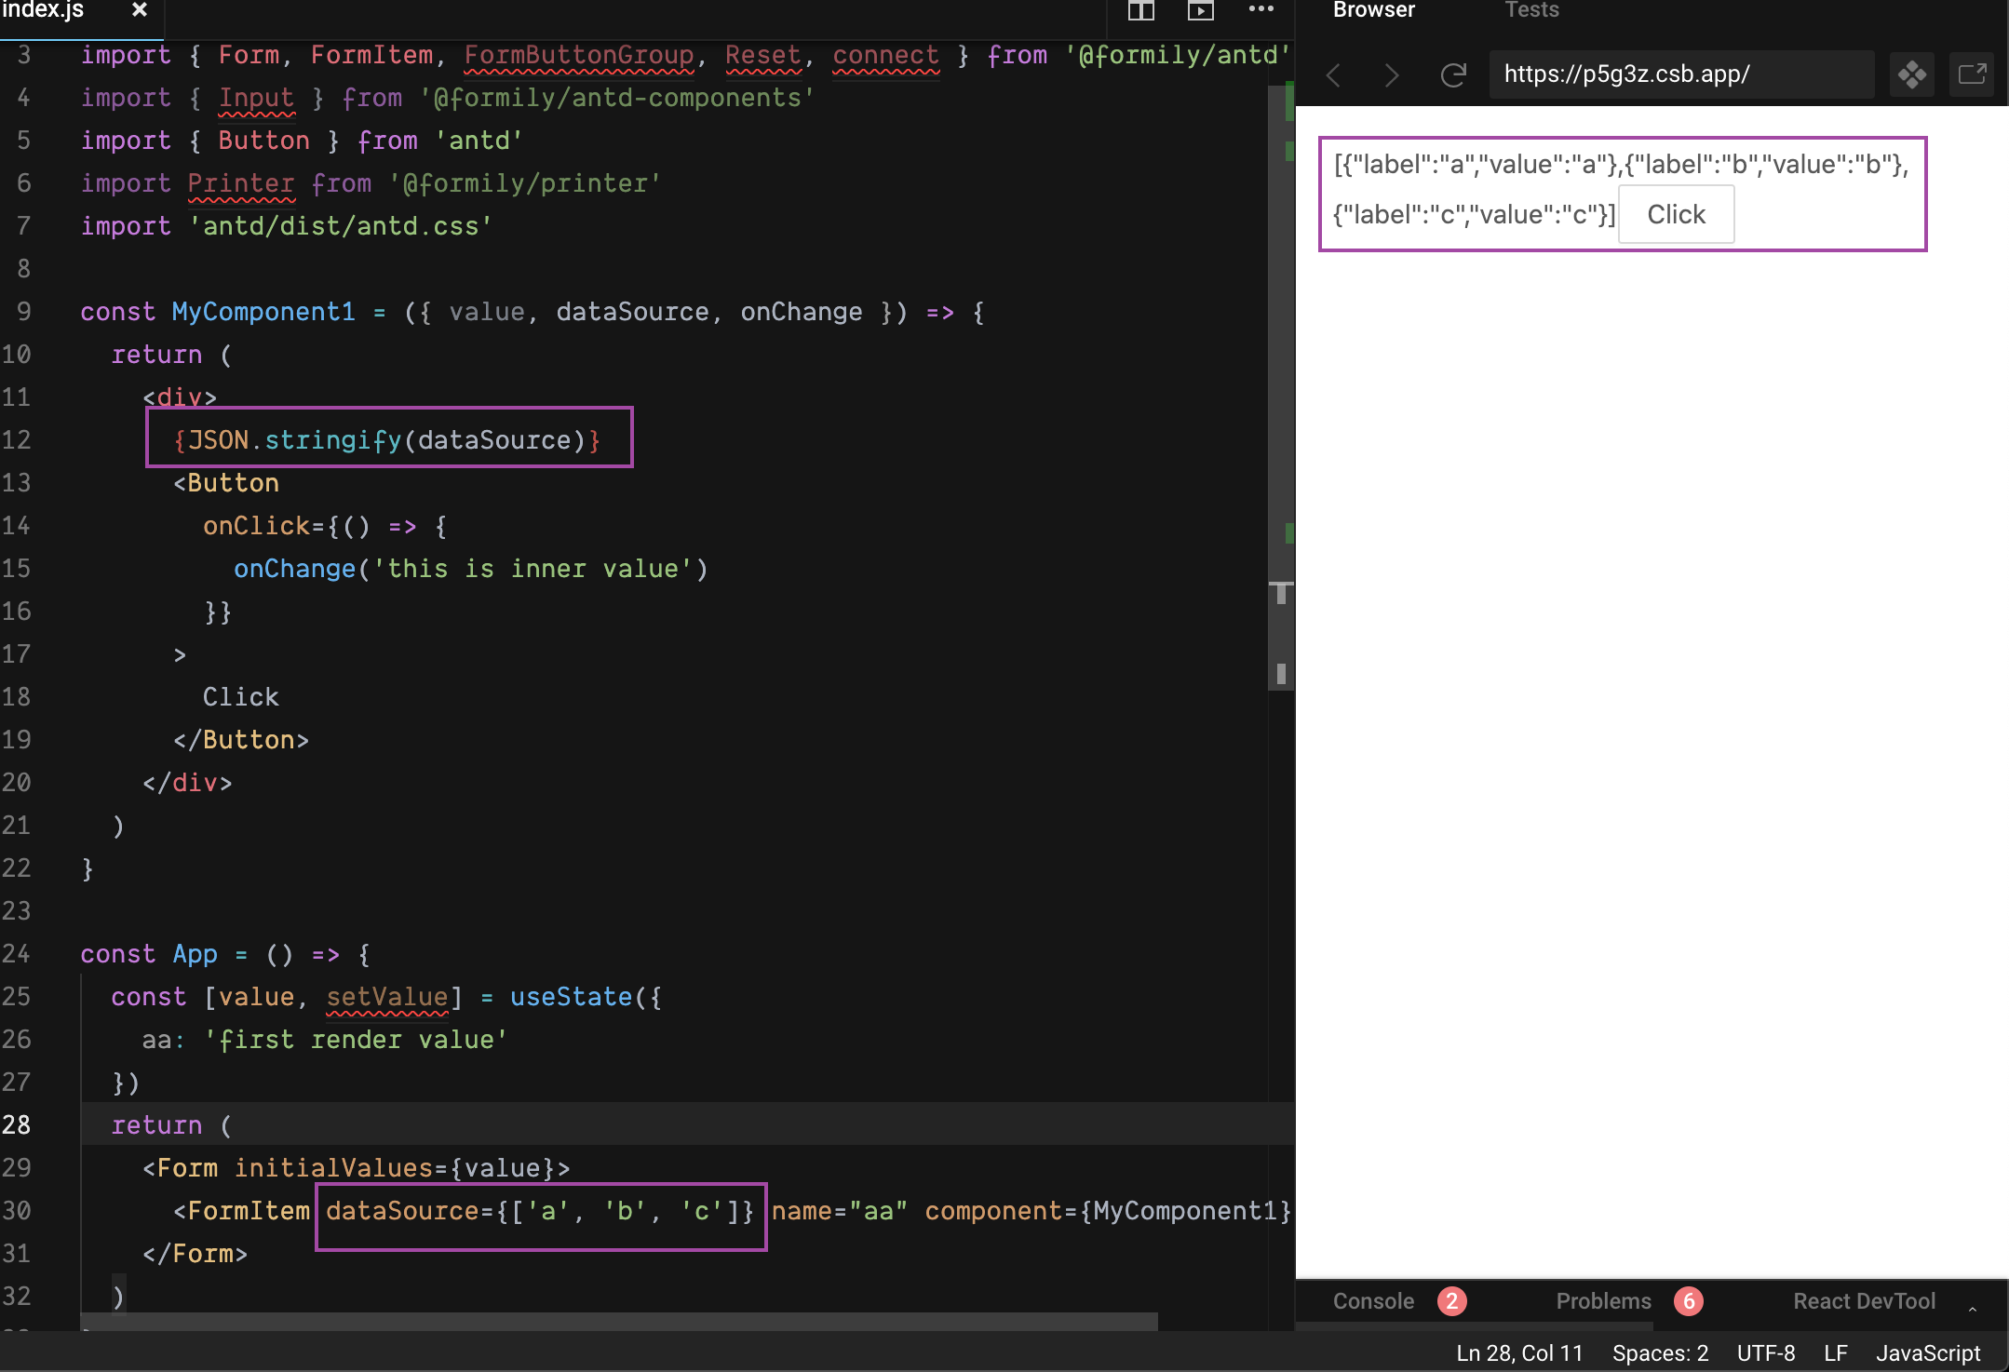Click the component={MyComponent1} attribute

coord(1108,1211)
